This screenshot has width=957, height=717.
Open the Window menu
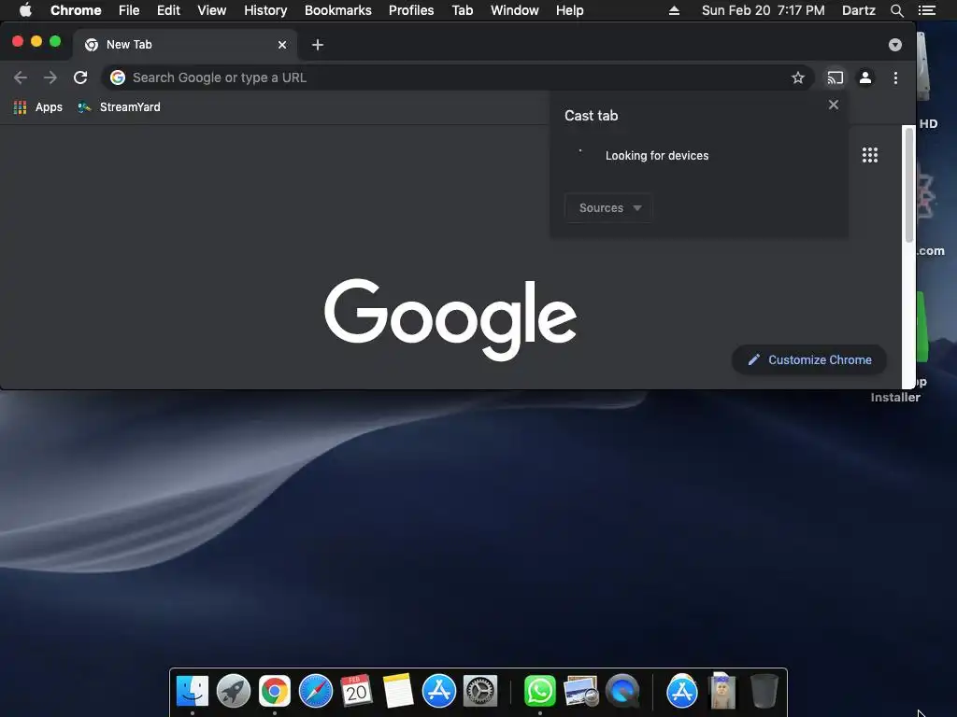point(515,10)
